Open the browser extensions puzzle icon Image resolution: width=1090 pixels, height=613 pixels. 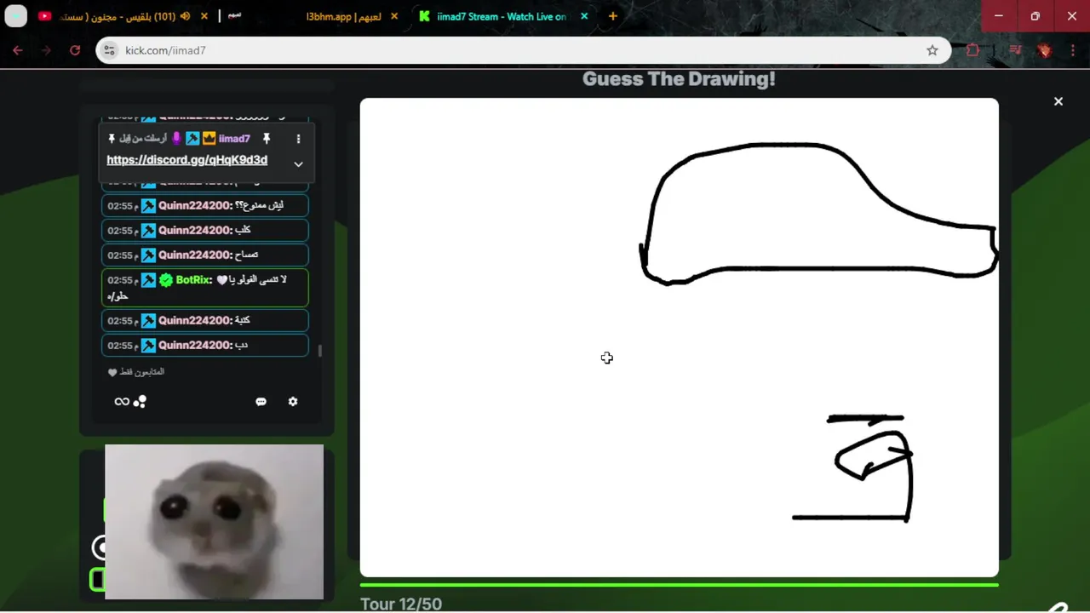(x=972, y=50)
